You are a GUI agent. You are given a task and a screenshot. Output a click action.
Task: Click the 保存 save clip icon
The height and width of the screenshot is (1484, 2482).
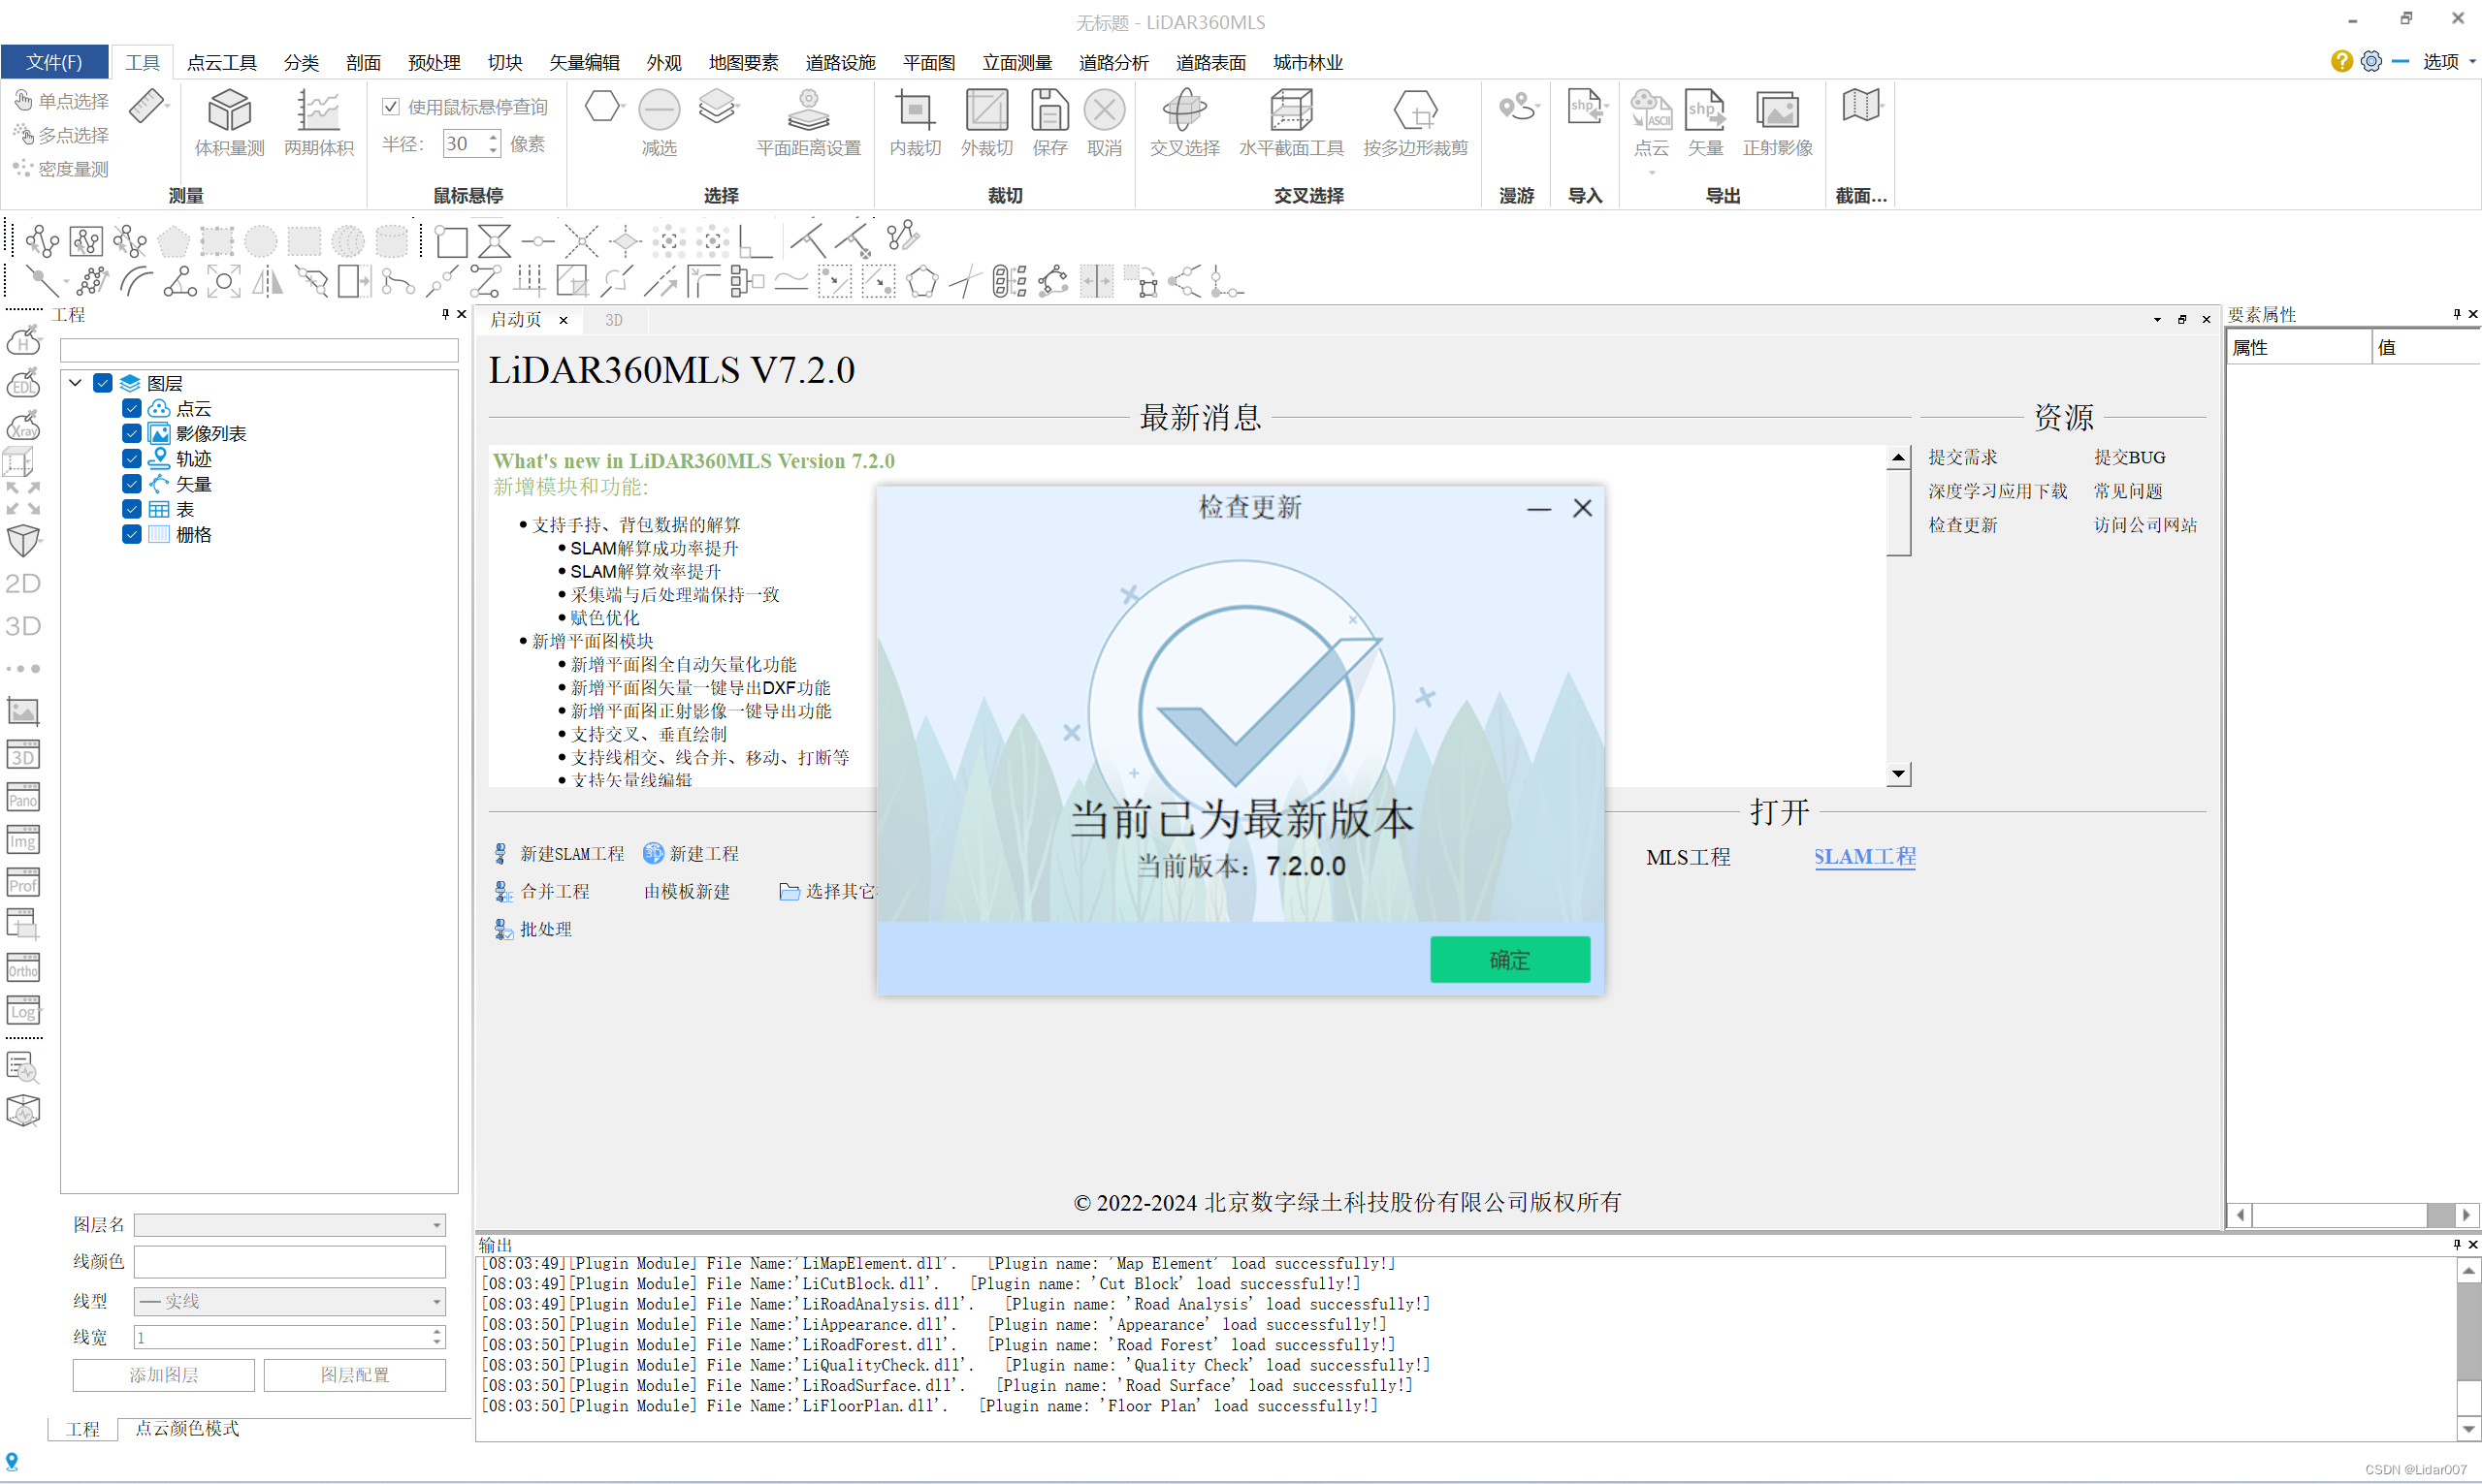[1049, 123]
